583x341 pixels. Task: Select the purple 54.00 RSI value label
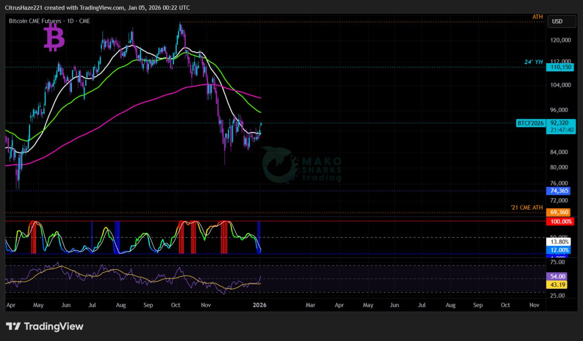click(x=558, y=276)
